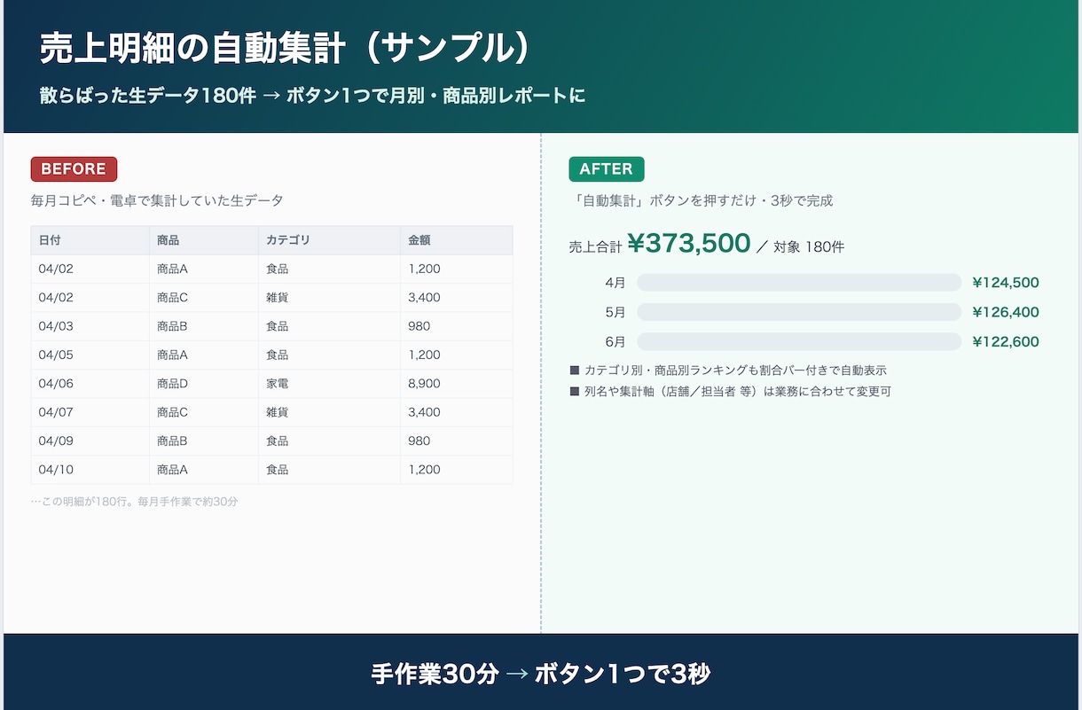Click the 04/10 date cell
Viewport: 1082px width, 710px height.
click(x=90, y=470)
